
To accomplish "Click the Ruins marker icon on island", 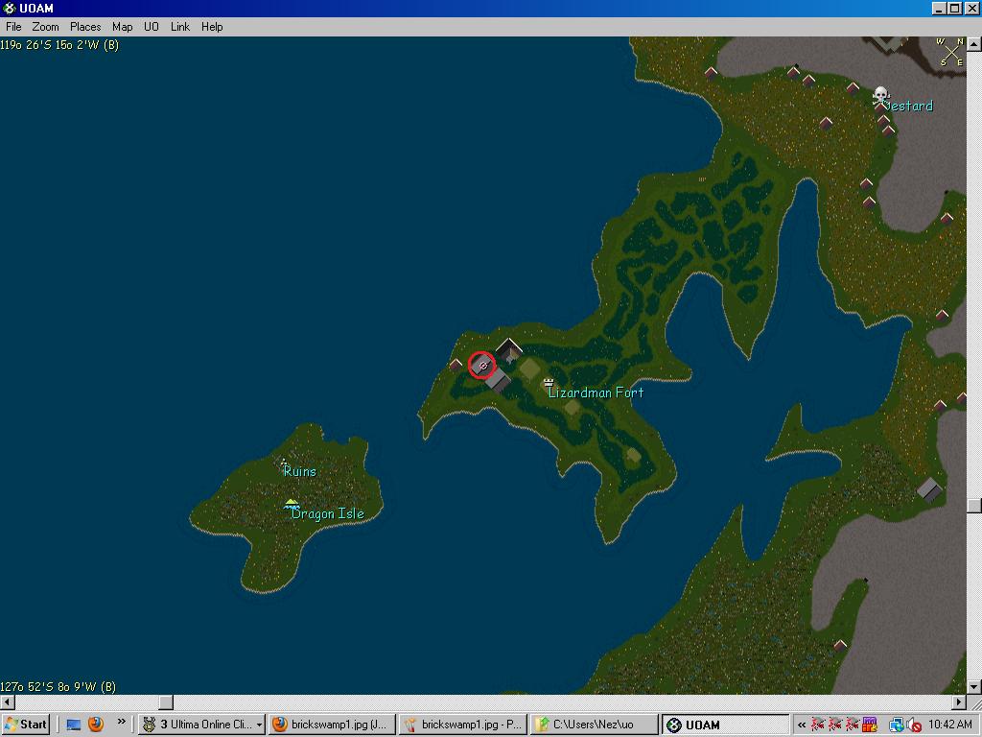I will click(283, 462).
